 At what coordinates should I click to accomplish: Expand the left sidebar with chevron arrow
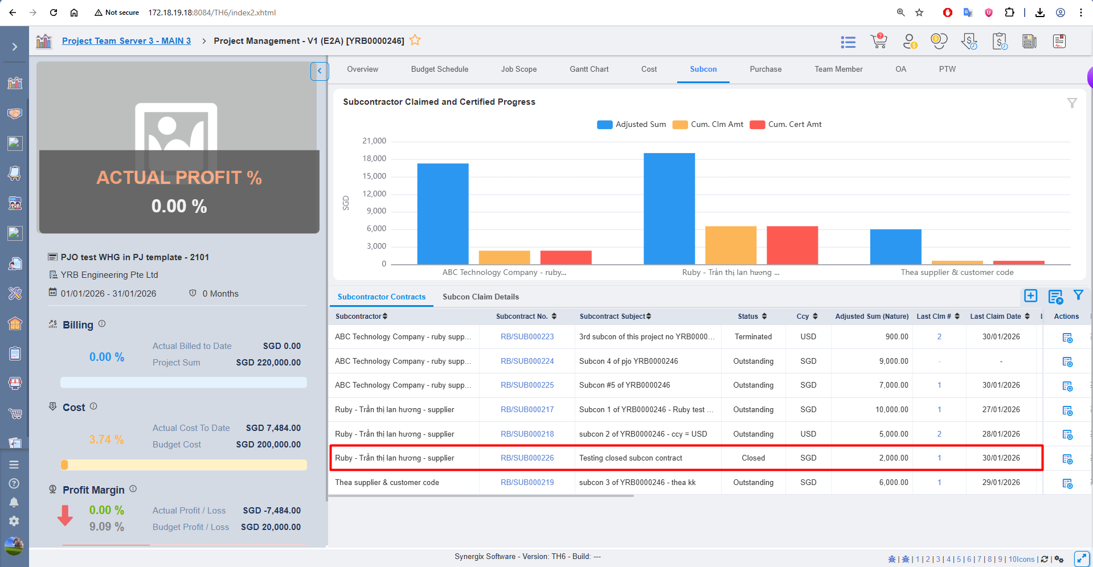click(15, 47)
